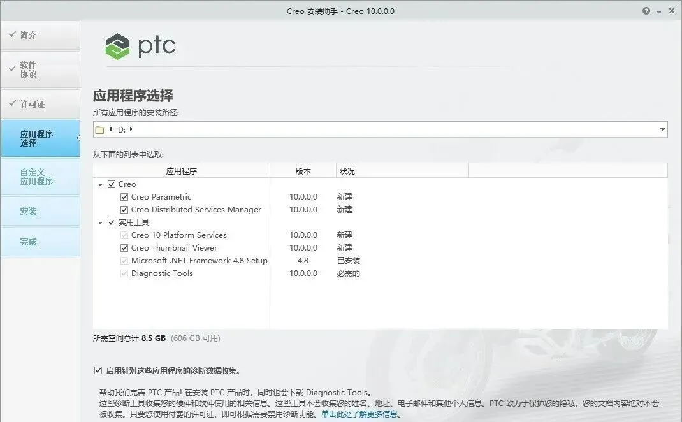Screen dimensions: 682x422
Task: Select Creo Thumbnail Viewer label
Action: click(x=174, y=247)
